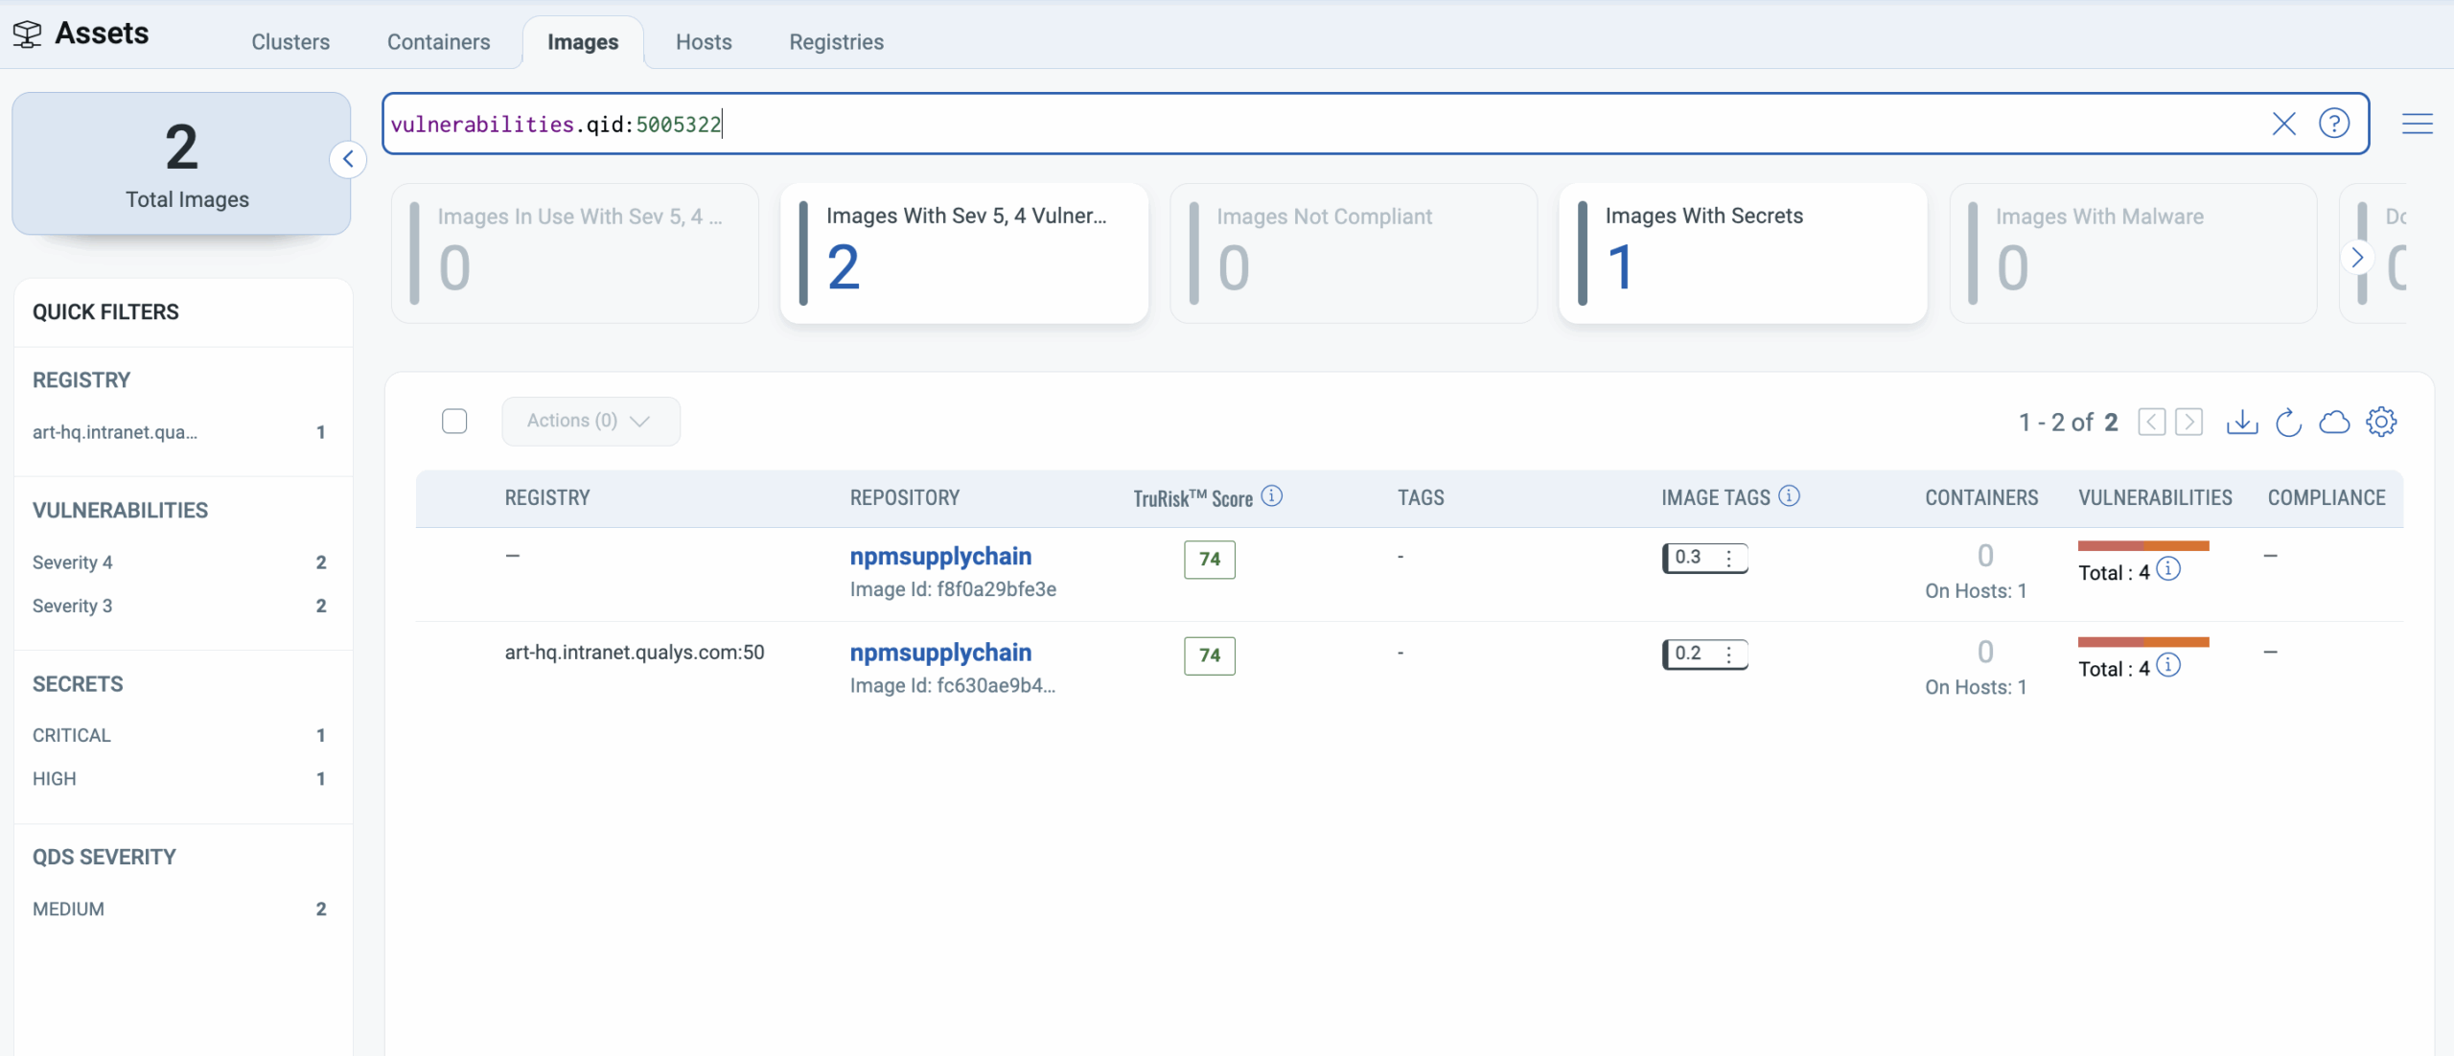Open options for image tag 0.3
The height and width of the screenshot is (1056, 2454).
pos(1728,559)
